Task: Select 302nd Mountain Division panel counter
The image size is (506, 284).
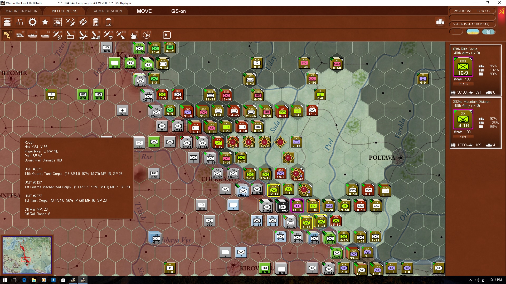Action: point(463,119)
